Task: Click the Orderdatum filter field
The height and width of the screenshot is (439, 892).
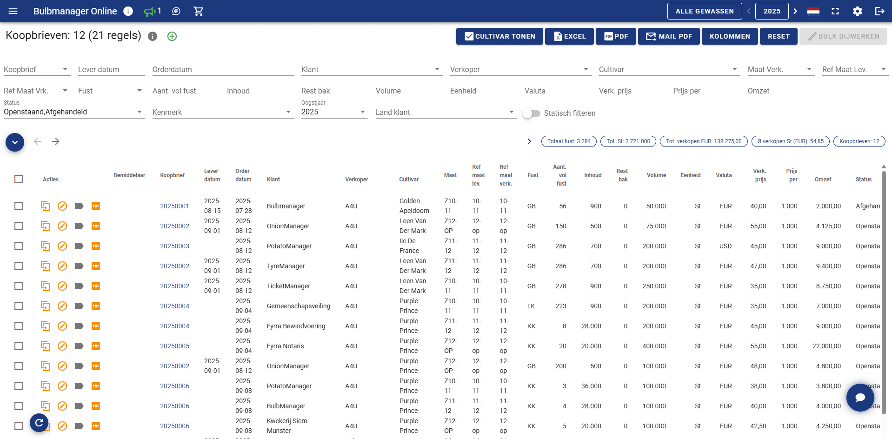Action: pos(222,70)
